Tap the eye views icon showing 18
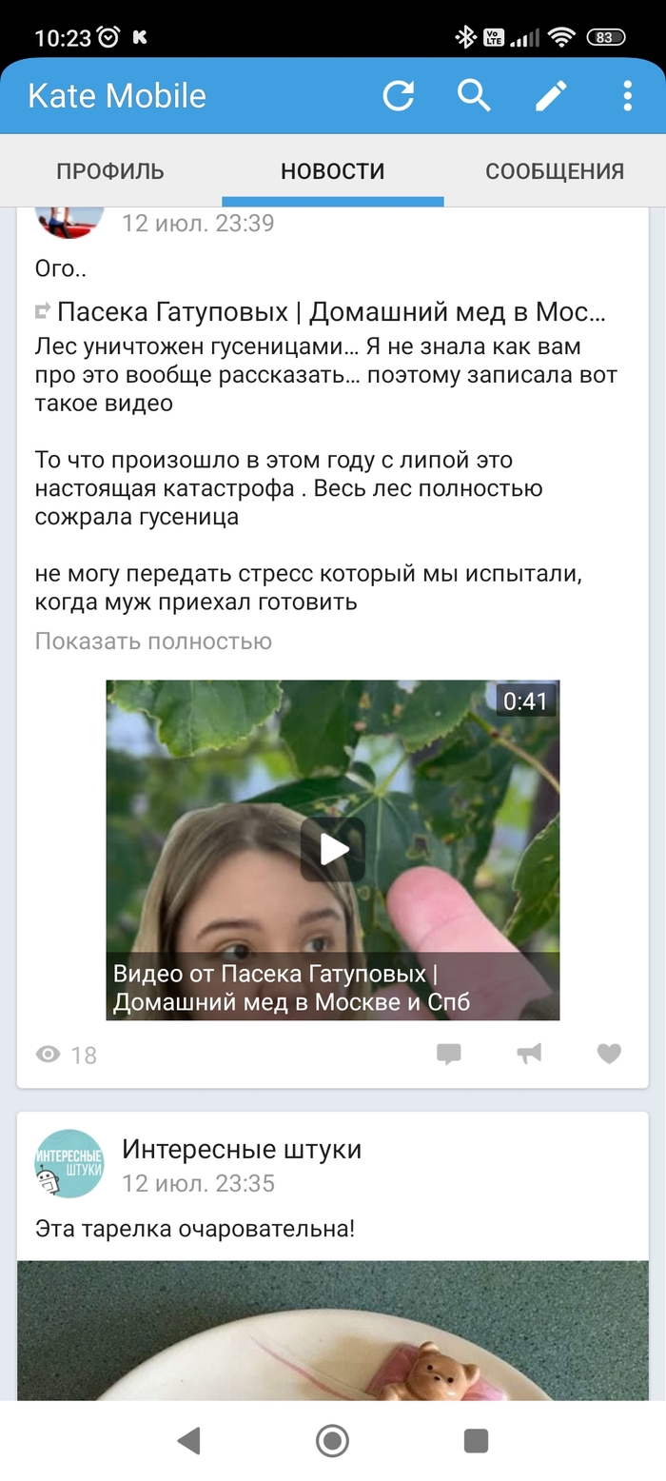The image size is (666, 1481). pyautogui.click(x=48, y=1054)
